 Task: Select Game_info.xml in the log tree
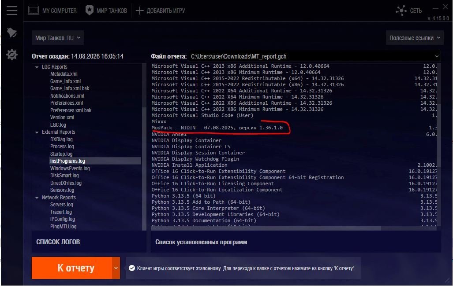pos(65,81)
